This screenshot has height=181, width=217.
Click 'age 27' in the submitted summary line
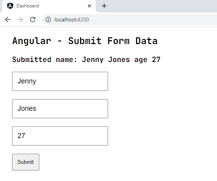pyautogui.click(x=147, y=60)
